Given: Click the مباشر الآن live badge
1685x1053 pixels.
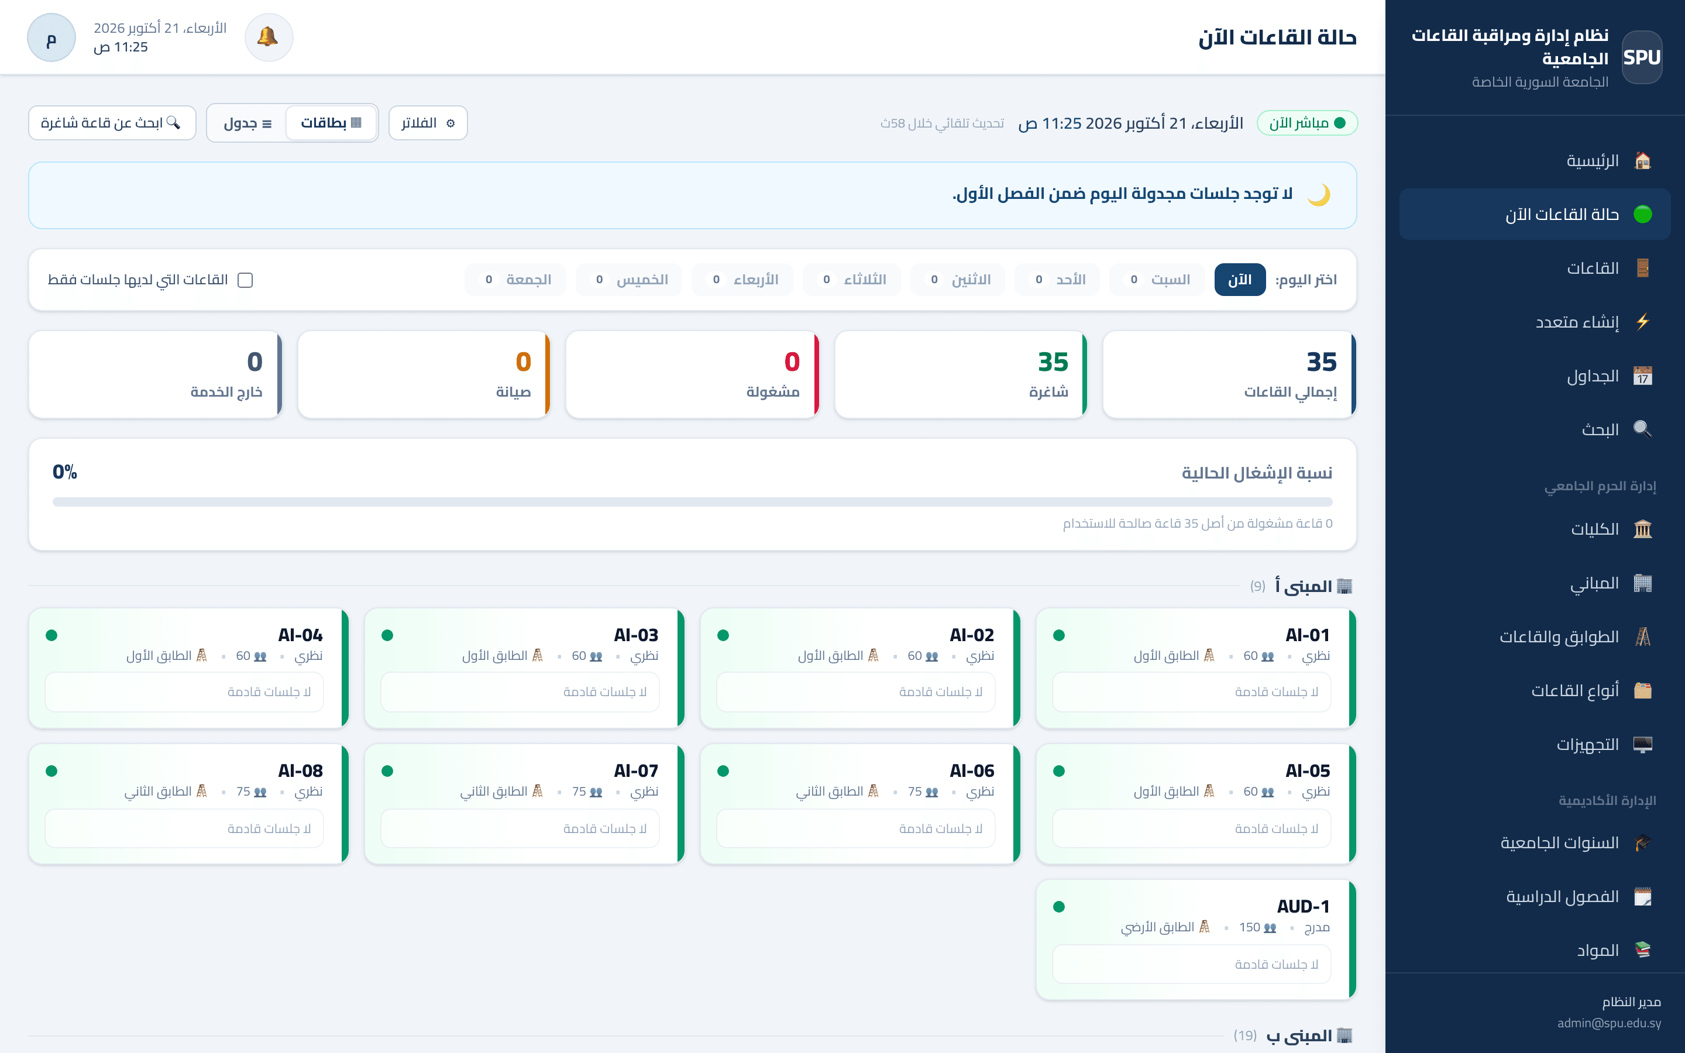Looking at the screenshot, I should point(1307,123).
